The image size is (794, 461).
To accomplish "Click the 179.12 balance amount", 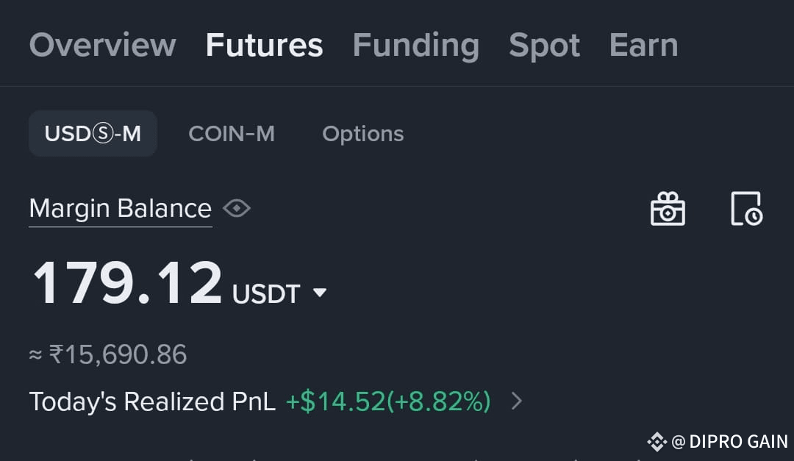I will pos(127,282).
